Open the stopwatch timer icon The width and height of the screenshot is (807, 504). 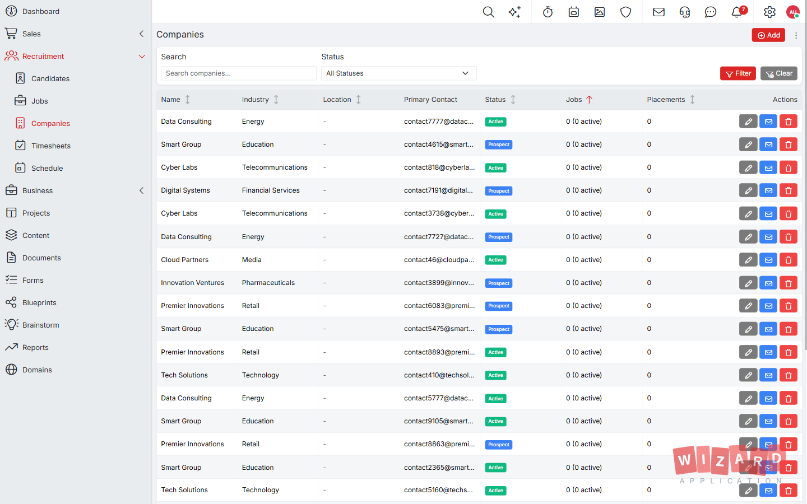click(x=548, y=12)
